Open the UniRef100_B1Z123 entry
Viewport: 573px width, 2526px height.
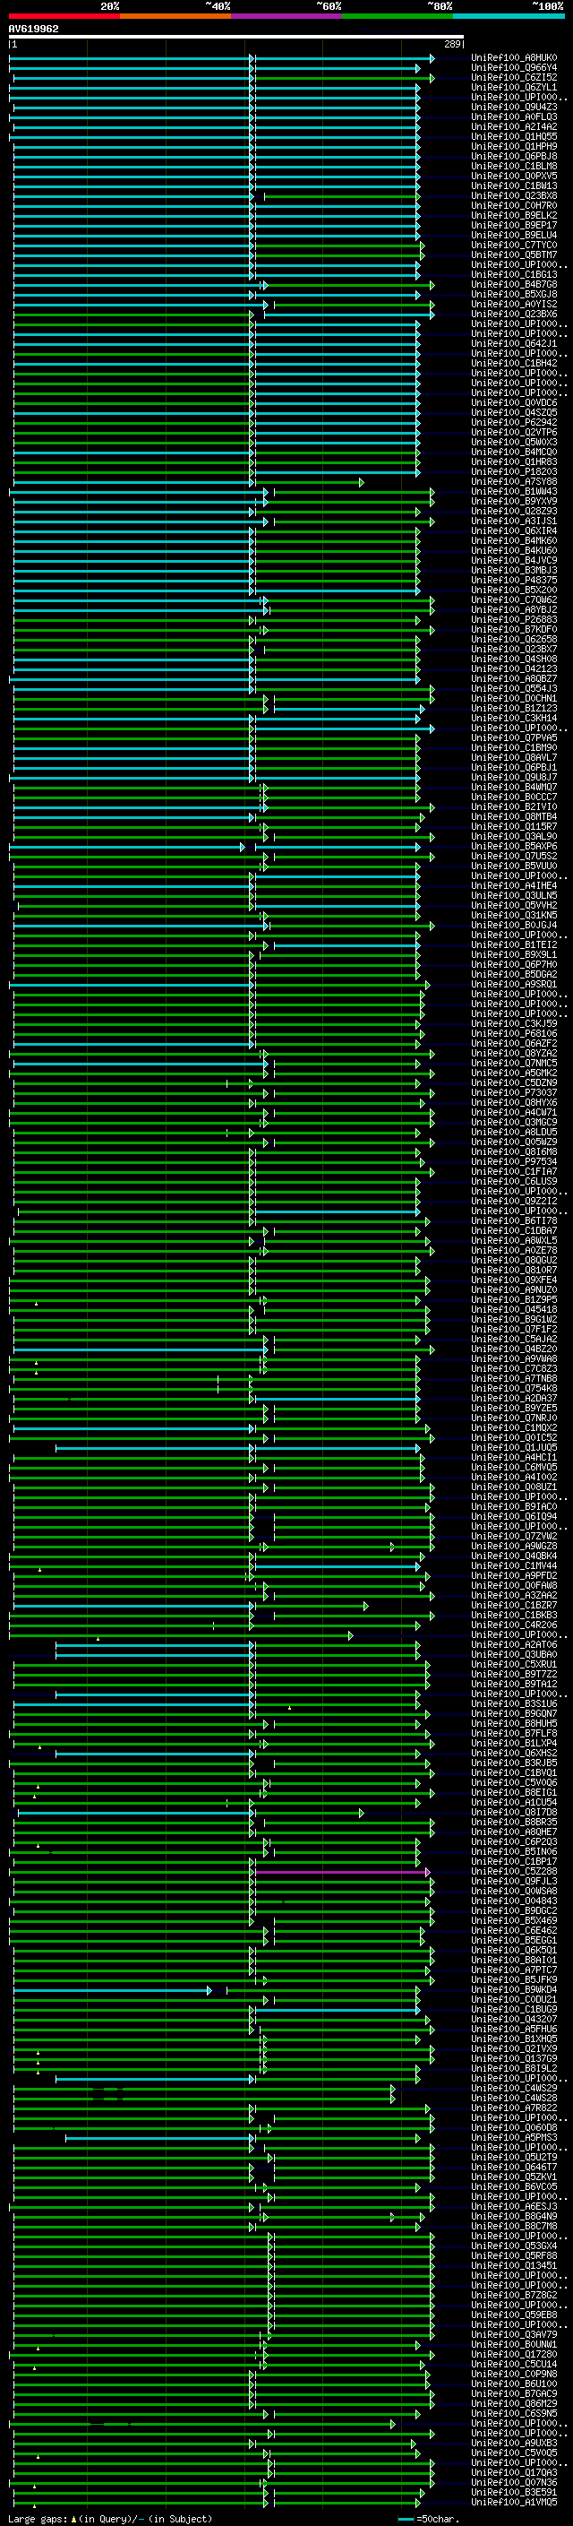click(x=514, y=708)
